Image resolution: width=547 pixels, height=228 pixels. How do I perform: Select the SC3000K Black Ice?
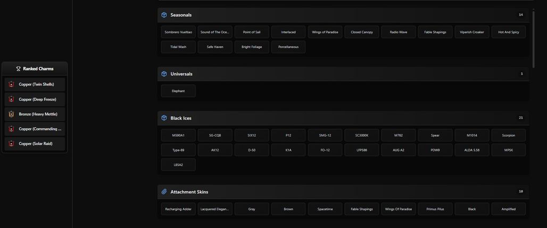pos(362,136)
